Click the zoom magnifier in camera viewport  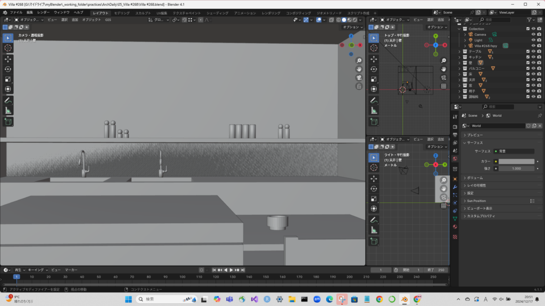359,60
